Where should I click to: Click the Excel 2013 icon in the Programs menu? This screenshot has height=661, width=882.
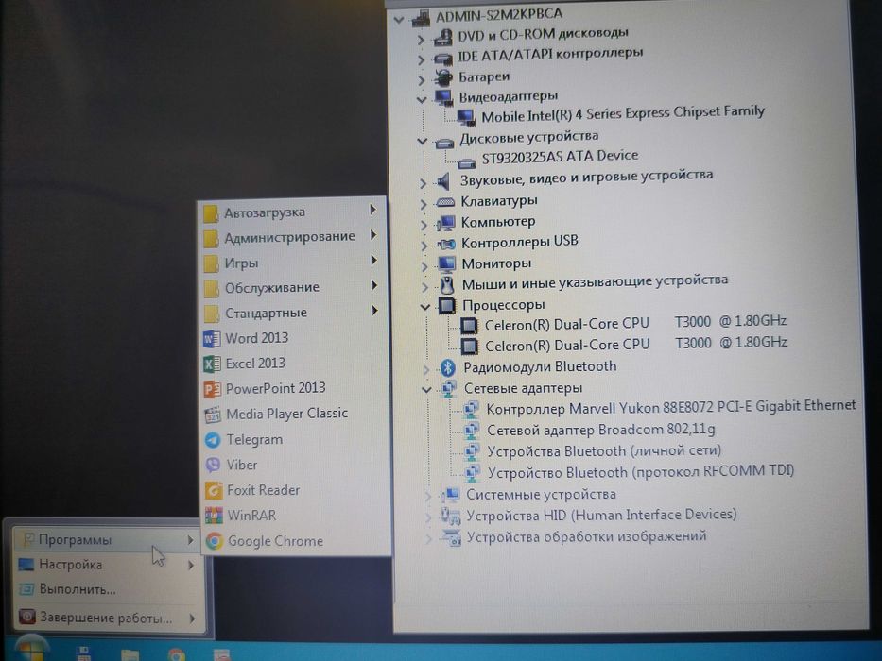[212, 364]
